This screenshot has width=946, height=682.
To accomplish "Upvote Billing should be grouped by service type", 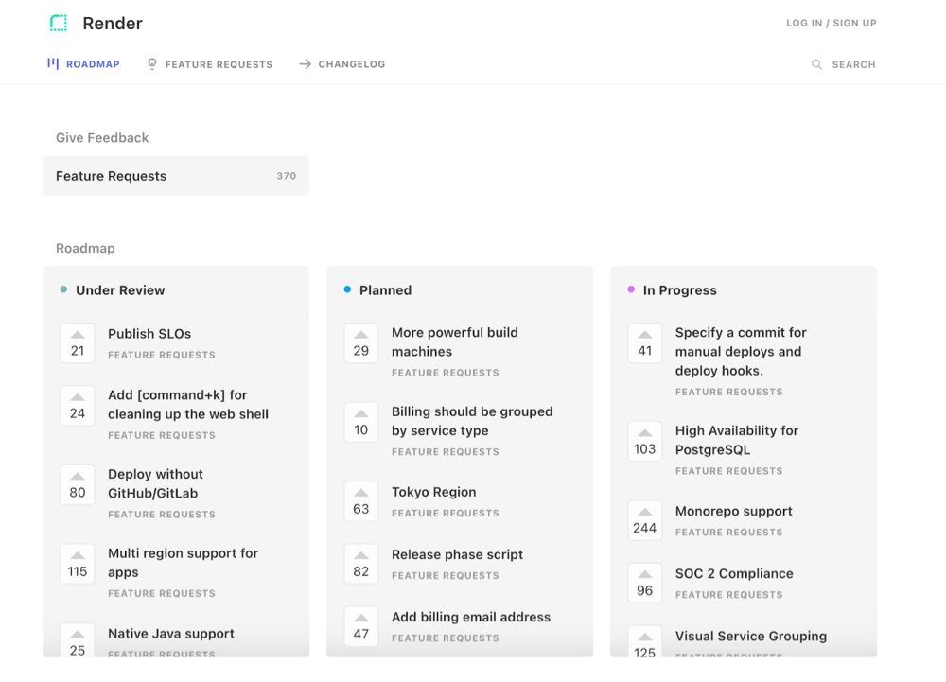I will point(360,422).
